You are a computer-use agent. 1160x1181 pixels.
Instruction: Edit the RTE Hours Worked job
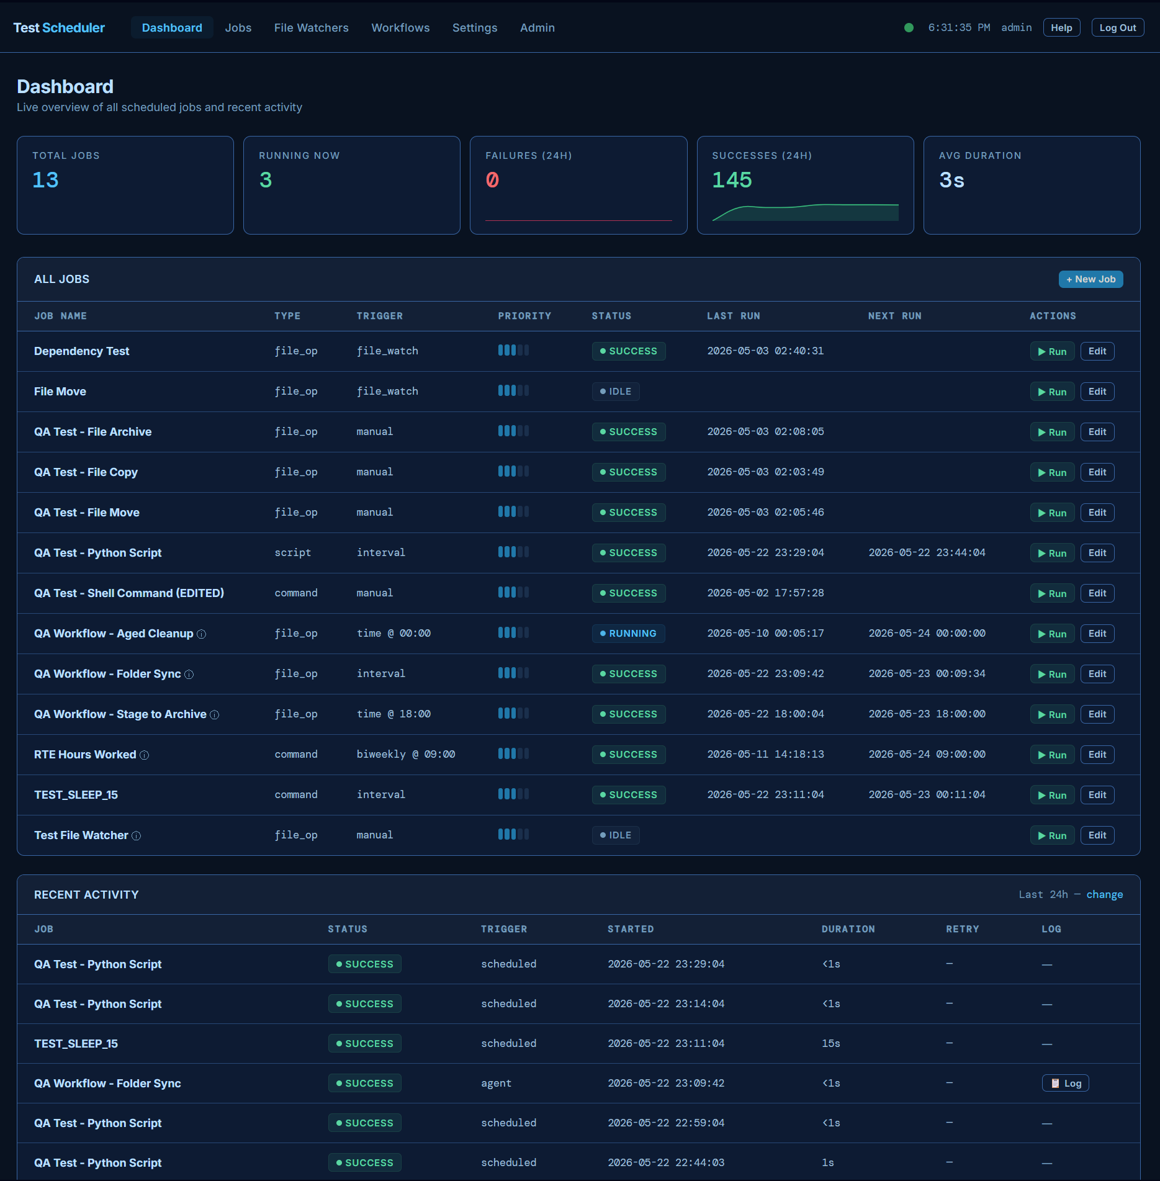[1097, 755]
